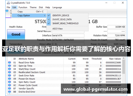Click the Buffer Size 16384 KB field
133x96 pixels.
tap(117, 27)
